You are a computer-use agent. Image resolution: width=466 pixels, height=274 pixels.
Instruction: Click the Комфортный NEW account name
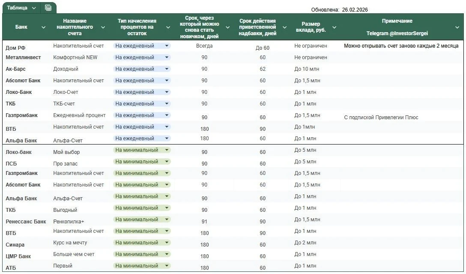[75, 57]
